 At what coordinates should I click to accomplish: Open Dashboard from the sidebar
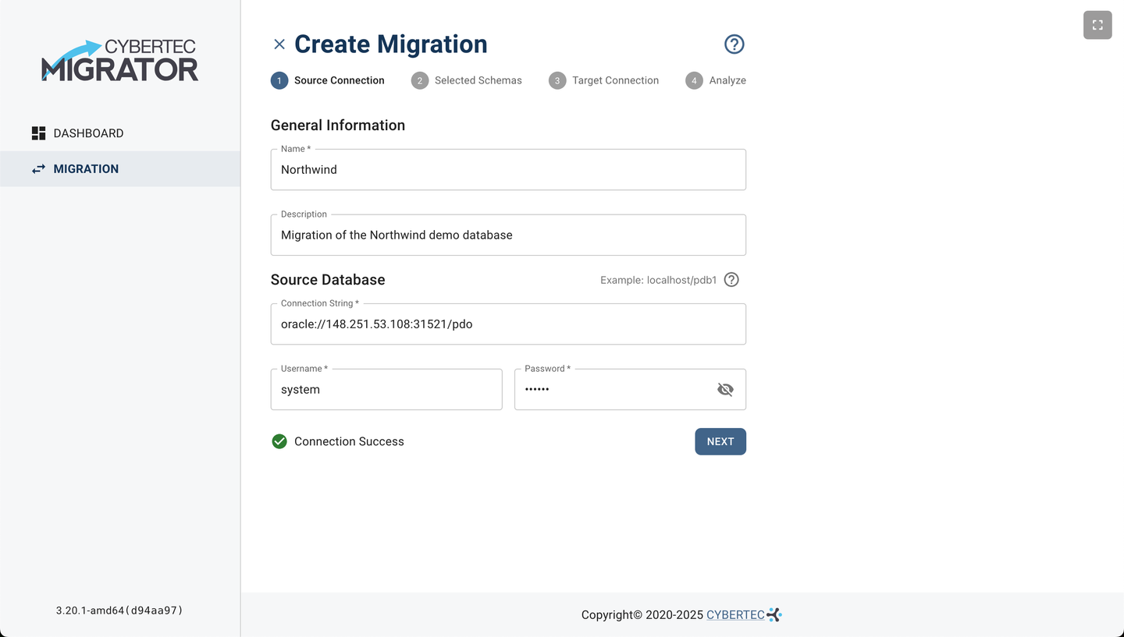[88, 133]
